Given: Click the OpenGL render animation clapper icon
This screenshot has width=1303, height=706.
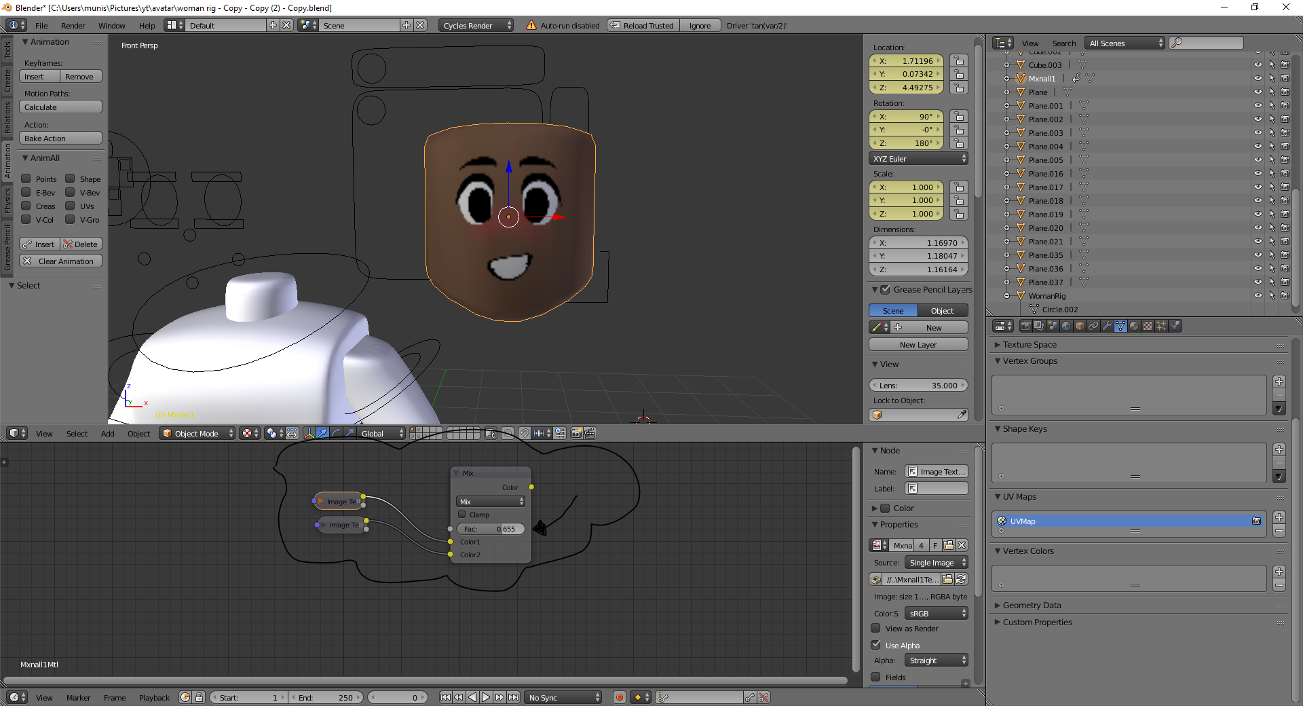Looking at the screenshot, I should coord(590,433).
